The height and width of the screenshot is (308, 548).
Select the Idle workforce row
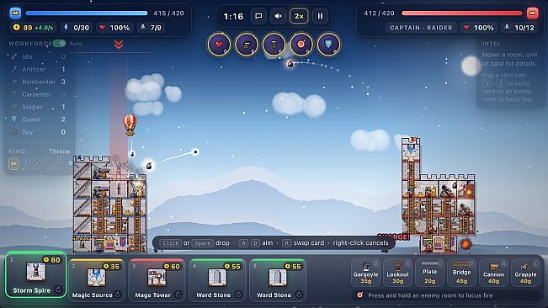pyautogui.click(x=38, y=56)
